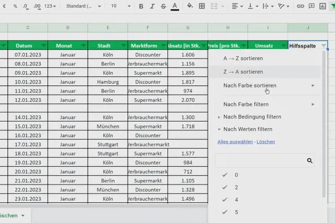Open the Absatz column filter
335x223 pixels.
coord(204,46)
